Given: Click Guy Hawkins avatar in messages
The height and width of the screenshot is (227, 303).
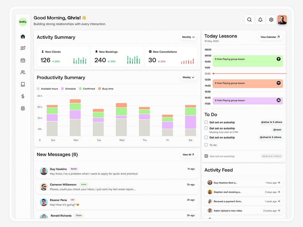Looking at the screenshot, I should pyautogui.click(x=44, y=171).
